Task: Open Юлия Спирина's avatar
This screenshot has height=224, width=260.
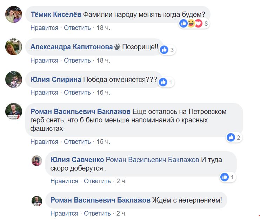Action: coord(14,79)
